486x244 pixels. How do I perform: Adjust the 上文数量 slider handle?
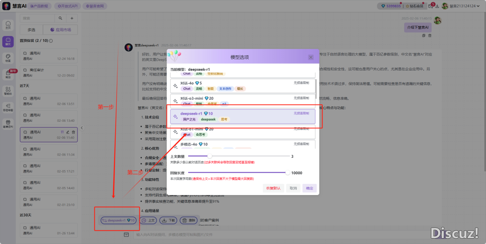210,156
